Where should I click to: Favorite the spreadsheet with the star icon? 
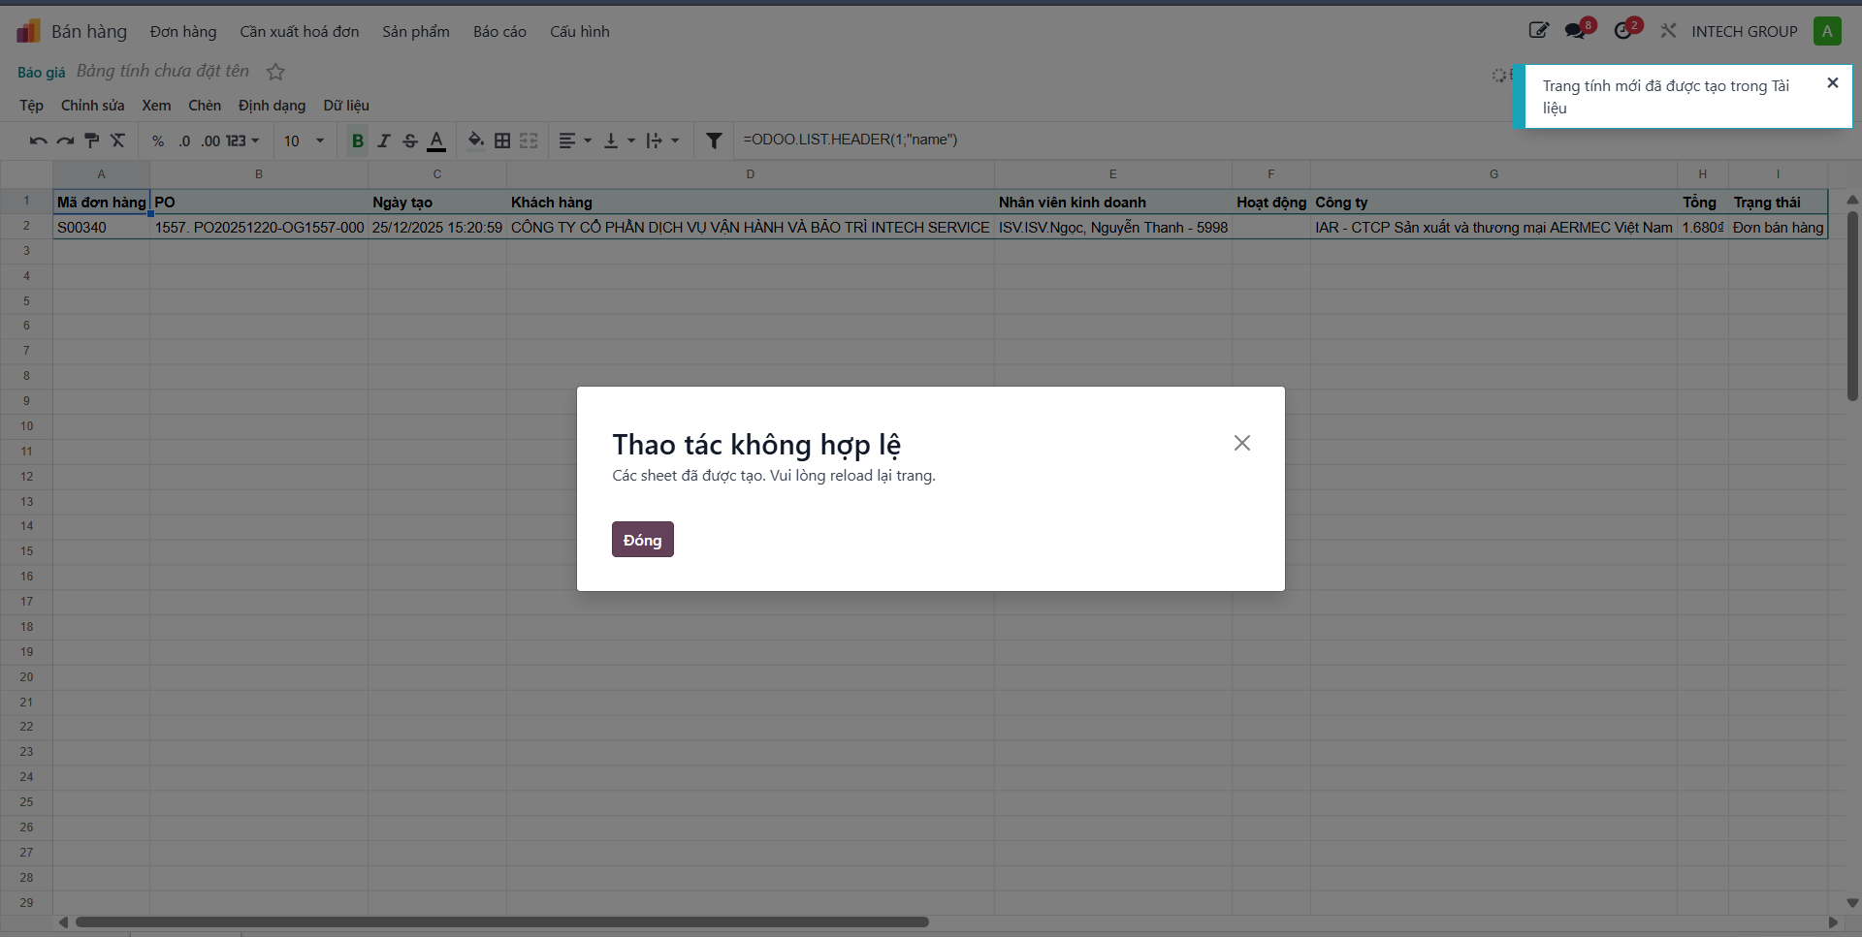click(x=275, y=72)
